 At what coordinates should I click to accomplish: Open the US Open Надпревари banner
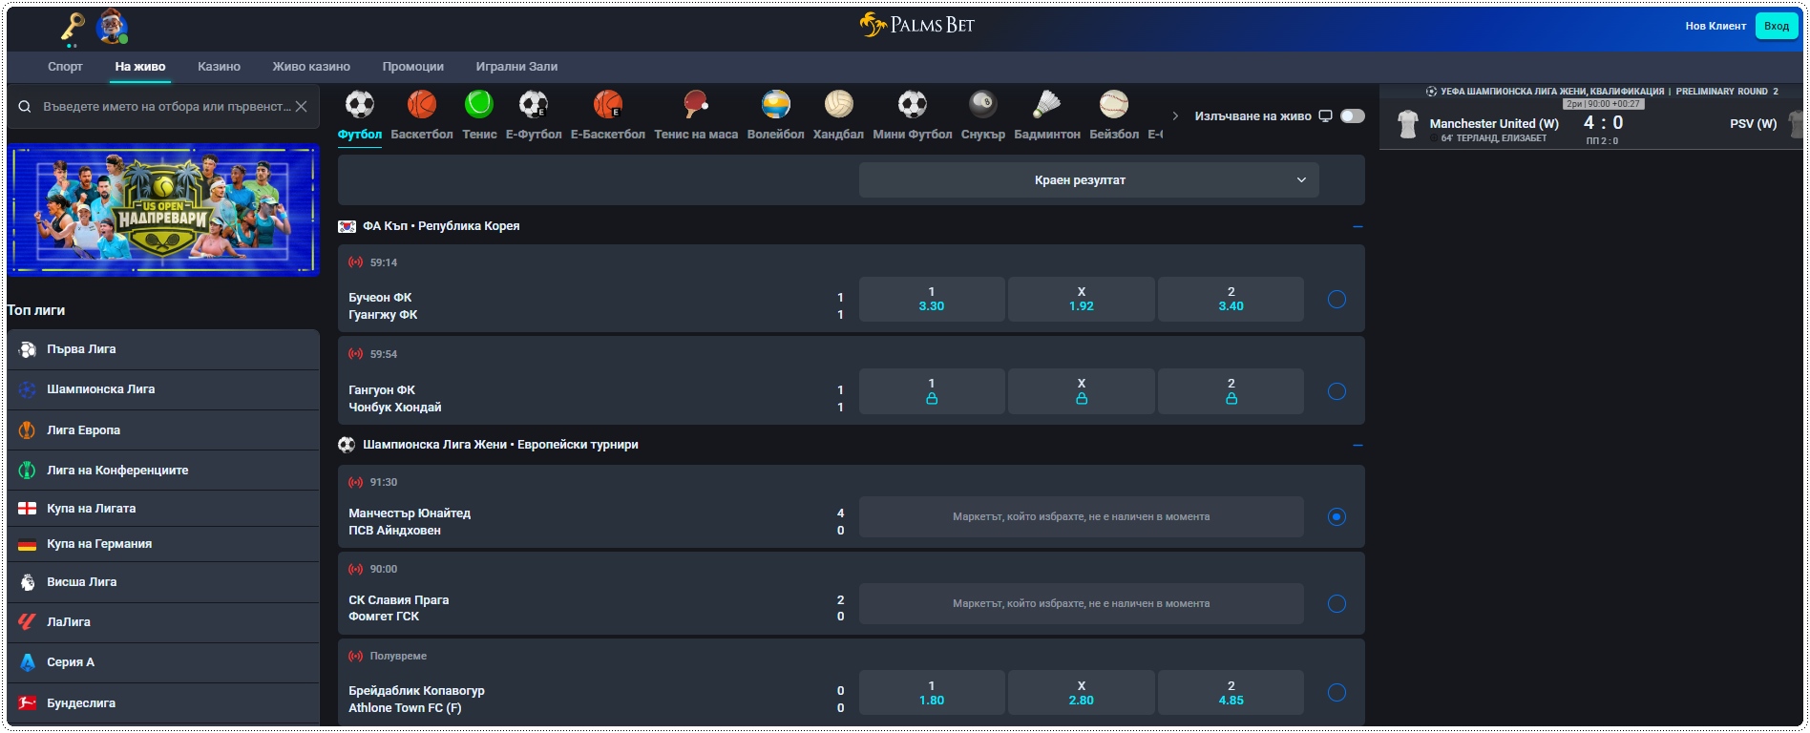click(x=163, y=210)
